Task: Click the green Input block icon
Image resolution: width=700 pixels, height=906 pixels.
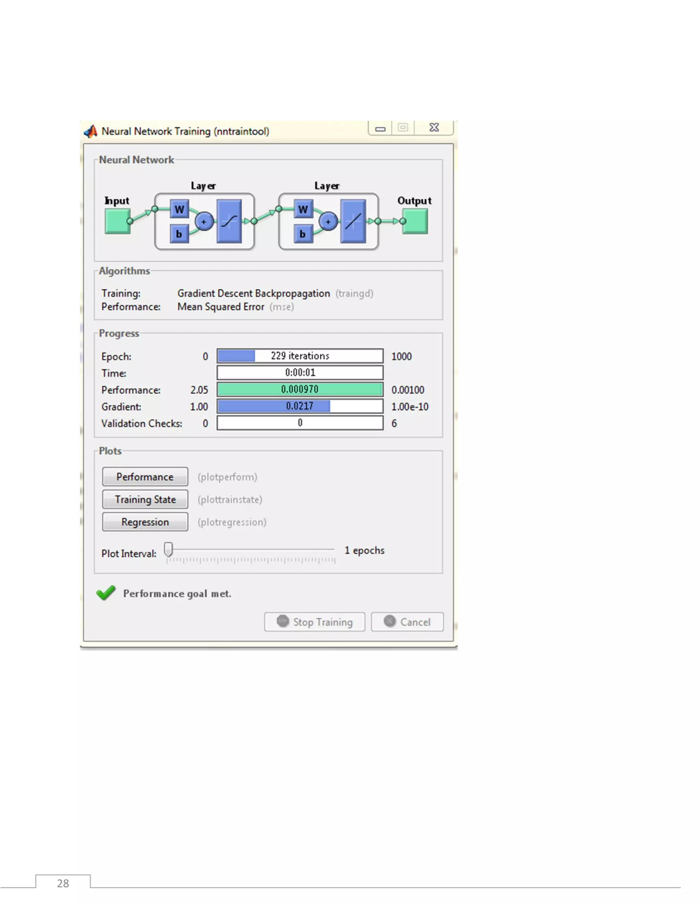Action: [x=117, y=221]
